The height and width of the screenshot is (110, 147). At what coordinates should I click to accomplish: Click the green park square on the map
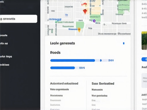[80, 25]
